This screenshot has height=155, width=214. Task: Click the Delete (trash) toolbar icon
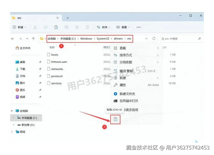pyautogui.click(x=88, y=27)
